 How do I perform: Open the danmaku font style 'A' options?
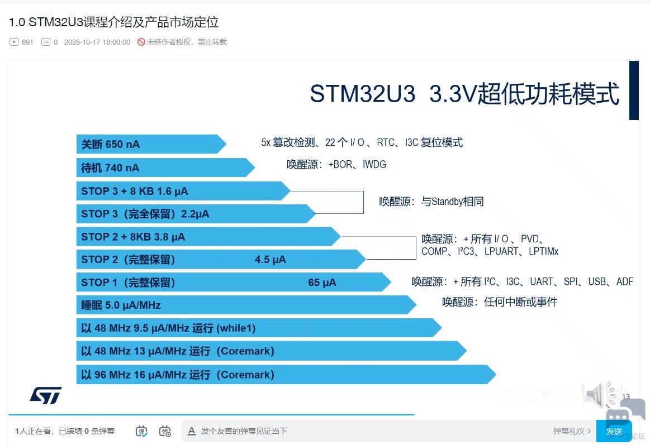tap(192, 431)
